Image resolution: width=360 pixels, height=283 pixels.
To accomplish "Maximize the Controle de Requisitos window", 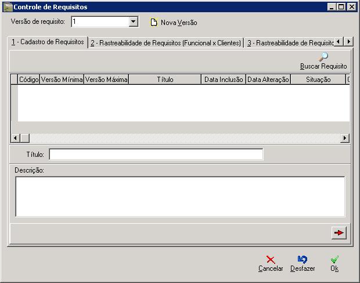I will click(x=341, y=7).
